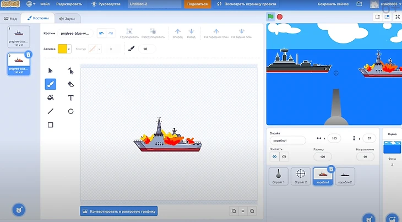
Task: Select the Eraser tool
Action: [70, 84]
